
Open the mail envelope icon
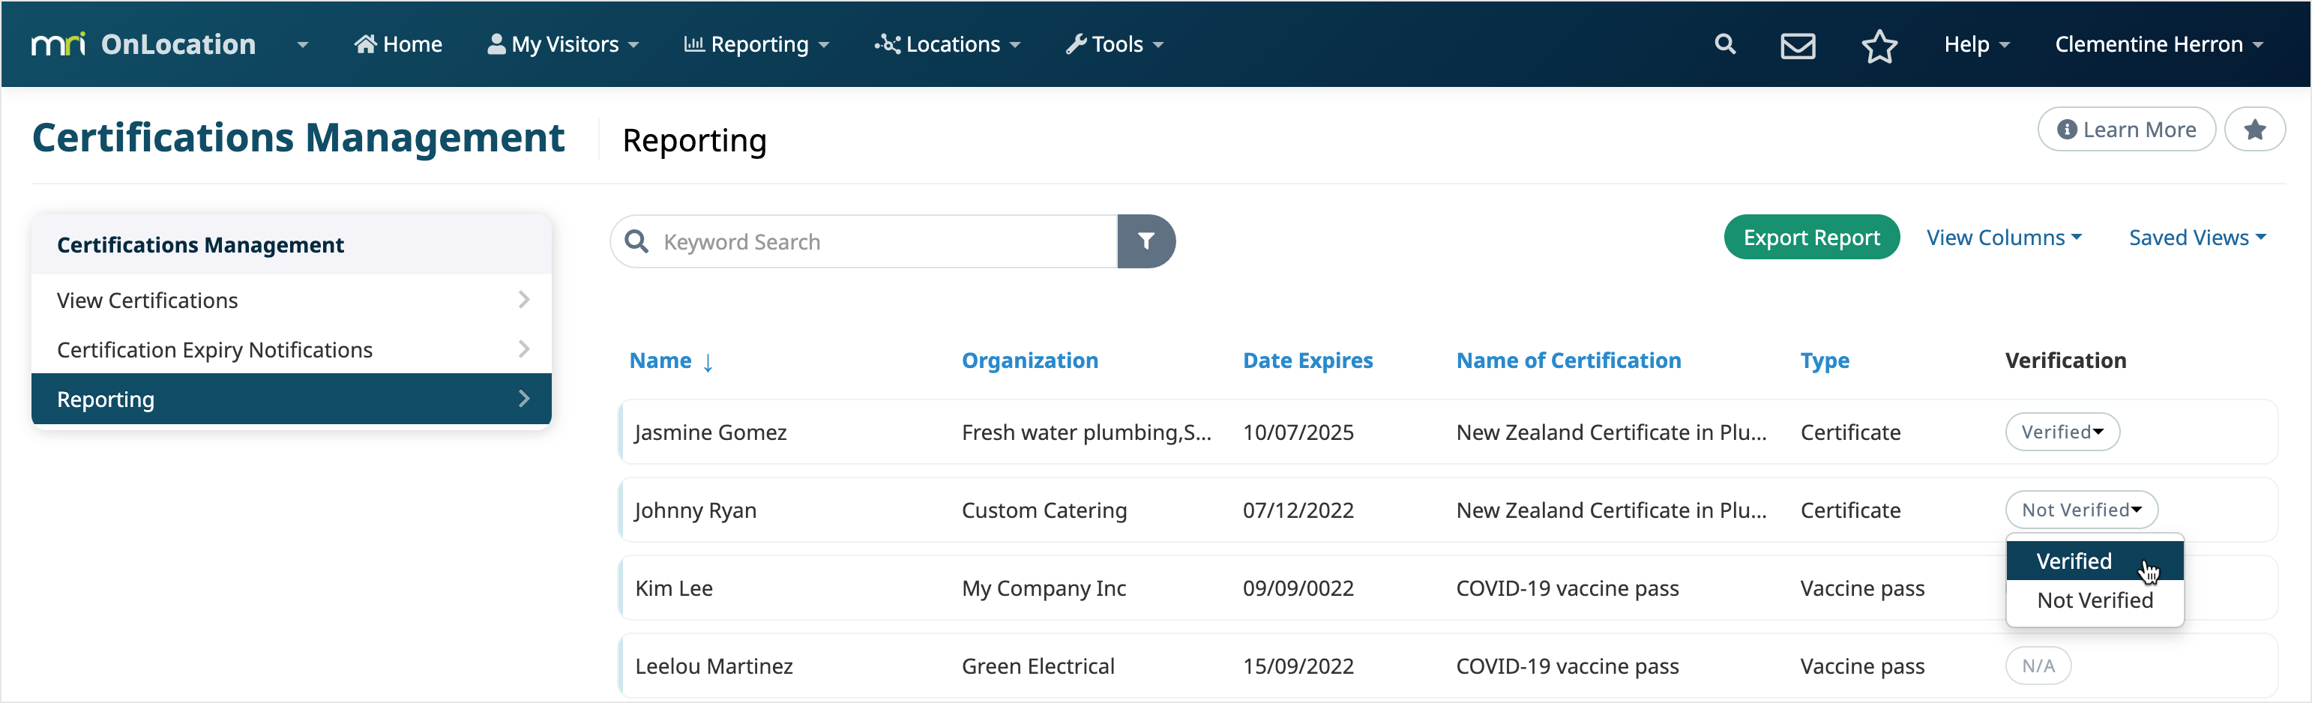tap(1798, 45)
